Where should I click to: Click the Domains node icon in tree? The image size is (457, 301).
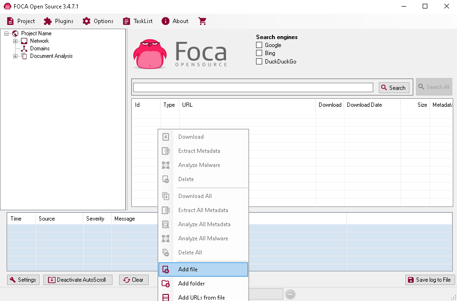[x=24, y=48]
